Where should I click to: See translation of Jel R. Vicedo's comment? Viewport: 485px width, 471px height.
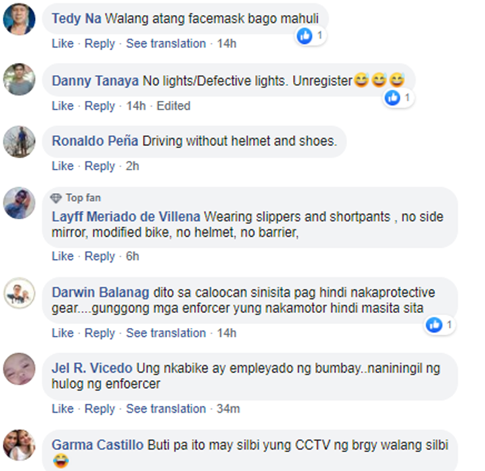166,409
